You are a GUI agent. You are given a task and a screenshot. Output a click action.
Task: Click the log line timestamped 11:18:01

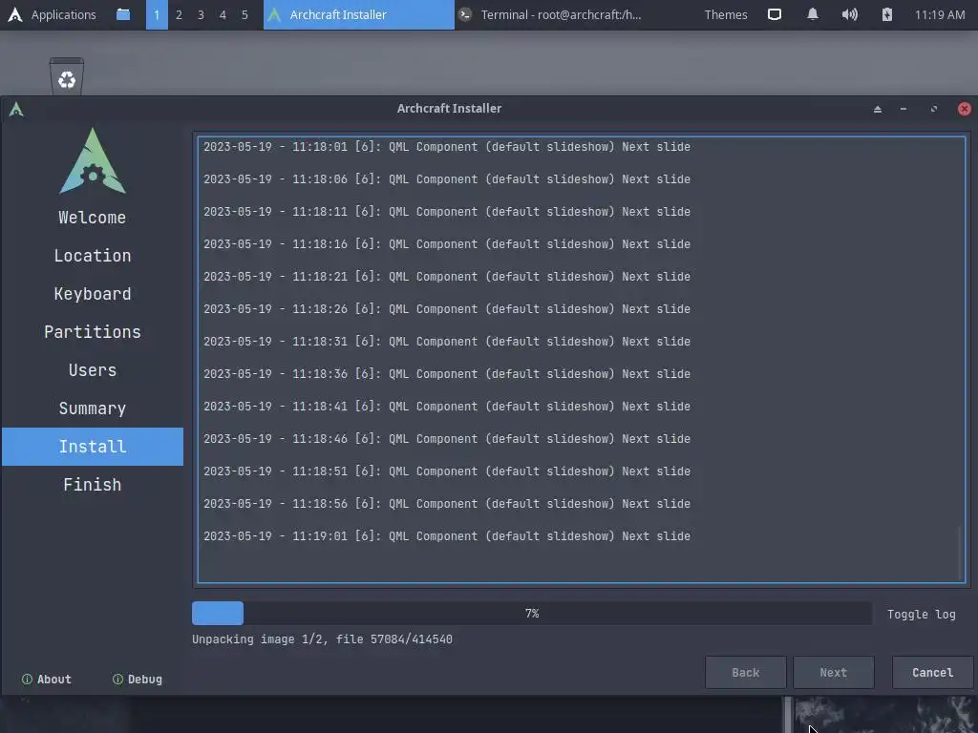point(447,146)
